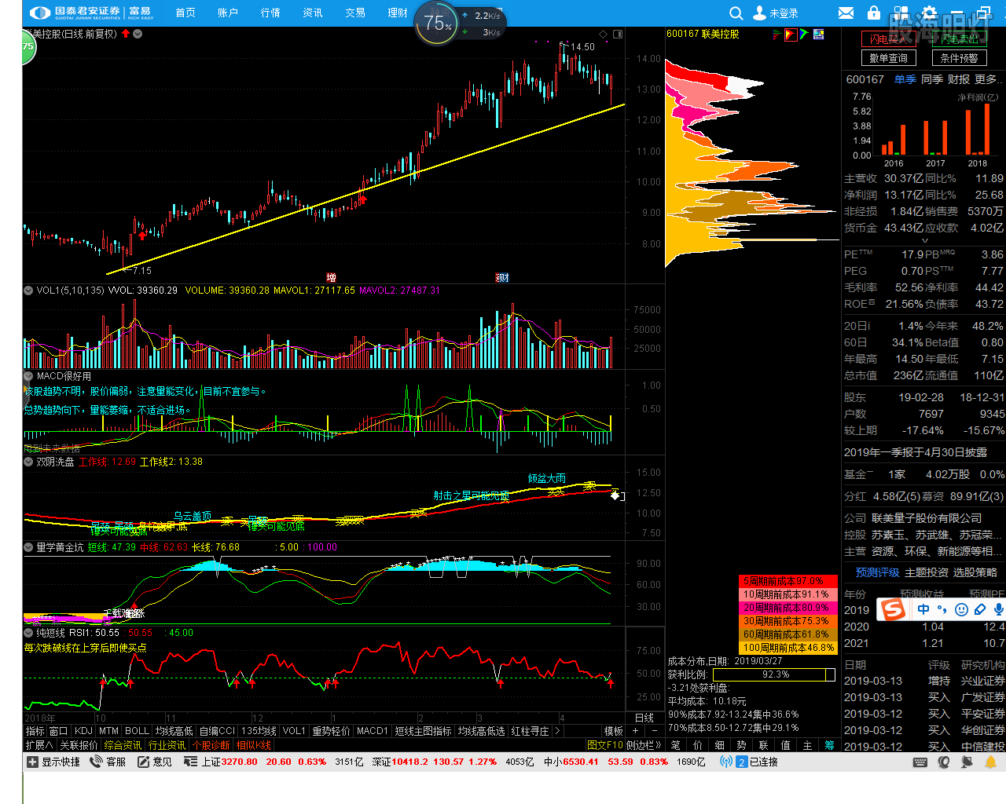Click the 闪电卖出 button

pyautogui.click(x=959, y=38)
